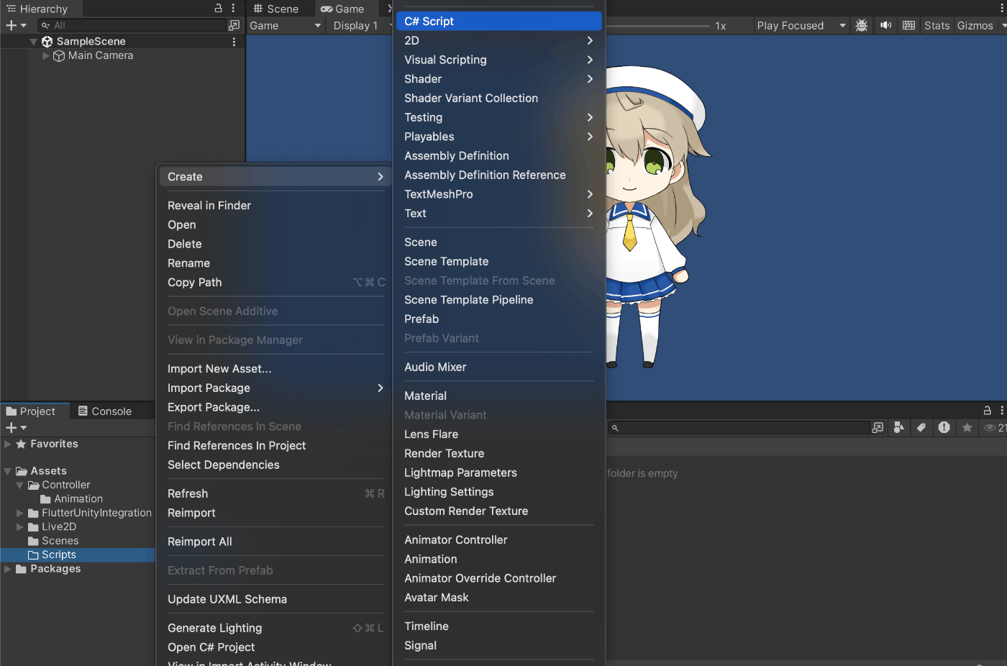Open the Play Focused dropdown
This screenshot has width=1007, height=666.
801,25
